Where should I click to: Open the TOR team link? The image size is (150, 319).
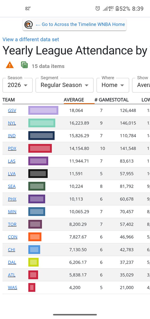coord(12,224)
